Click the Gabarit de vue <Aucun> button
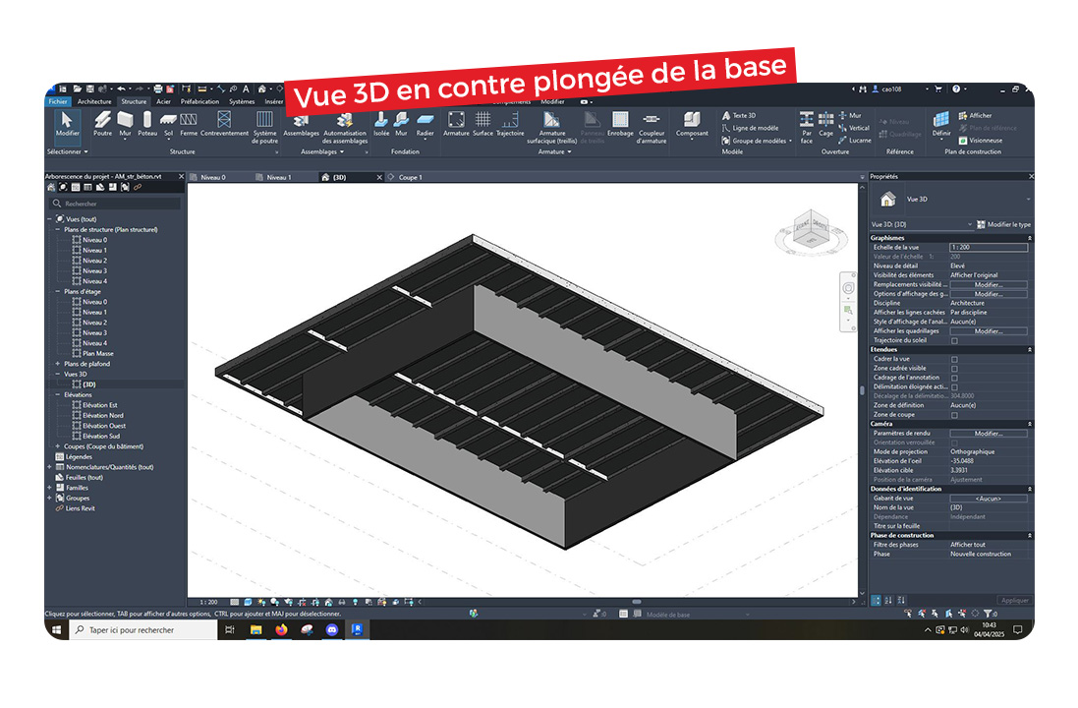Screen dimensions: 1078x708 tap(989, 499)
